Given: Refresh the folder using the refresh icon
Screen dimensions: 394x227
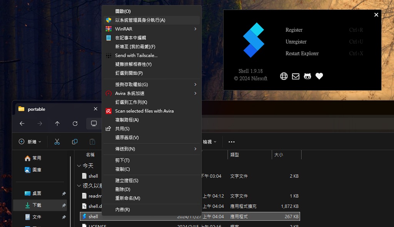Looking at the screenshot, I should 75,124.
